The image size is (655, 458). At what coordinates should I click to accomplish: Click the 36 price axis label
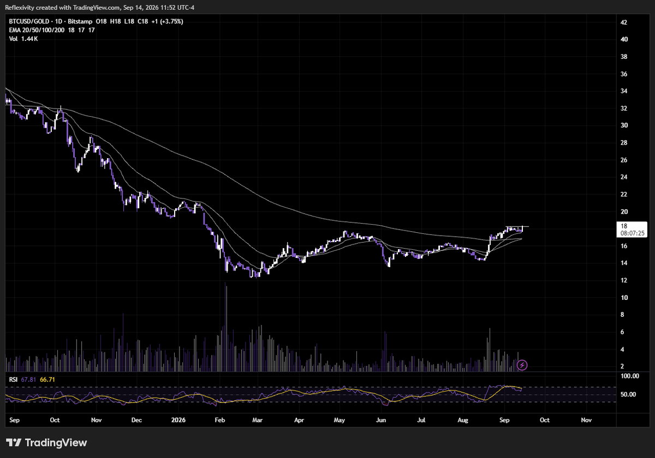coord(623,74)
